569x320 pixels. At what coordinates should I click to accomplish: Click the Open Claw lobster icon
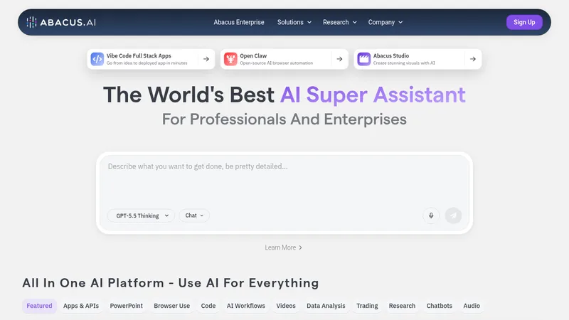pyautogui.click(x=230, y=59)
